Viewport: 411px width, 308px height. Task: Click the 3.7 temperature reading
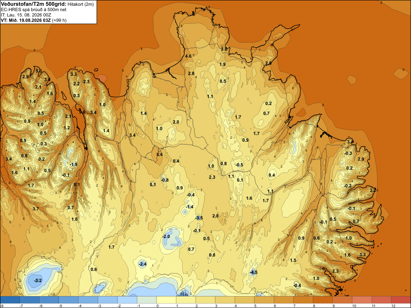tap(36, 209)
